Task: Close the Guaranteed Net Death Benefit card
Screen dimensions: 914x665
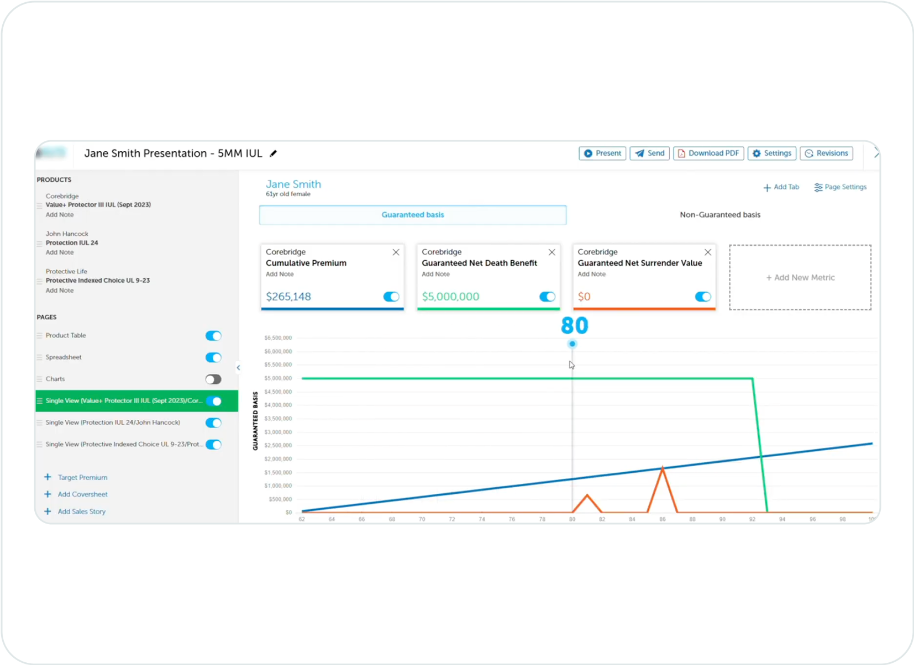Action: (x=551, y=252)
